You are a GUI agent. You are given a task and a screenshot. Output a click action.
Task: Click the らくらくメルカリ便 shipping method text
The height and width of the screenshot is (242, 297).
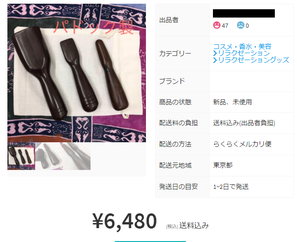242,144
